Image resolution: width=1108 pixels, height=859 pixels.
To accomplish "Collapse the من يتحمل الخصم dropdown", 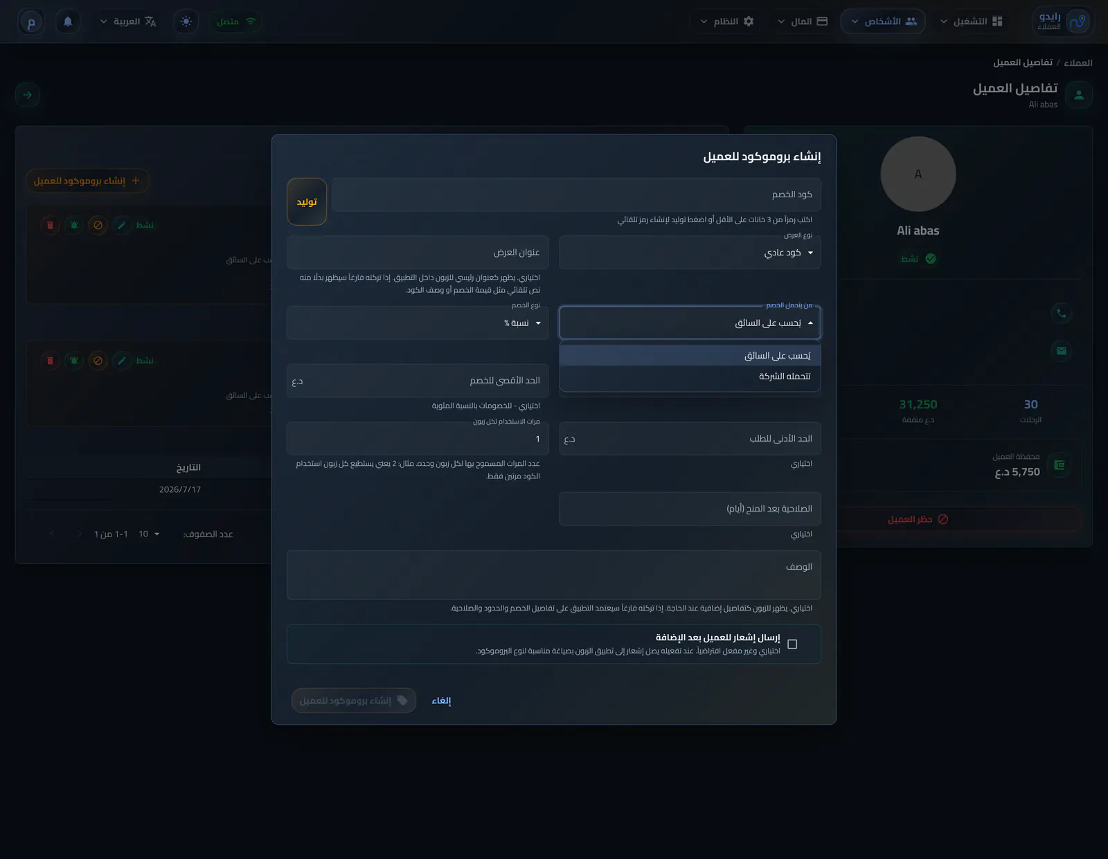I will [690, 323].
